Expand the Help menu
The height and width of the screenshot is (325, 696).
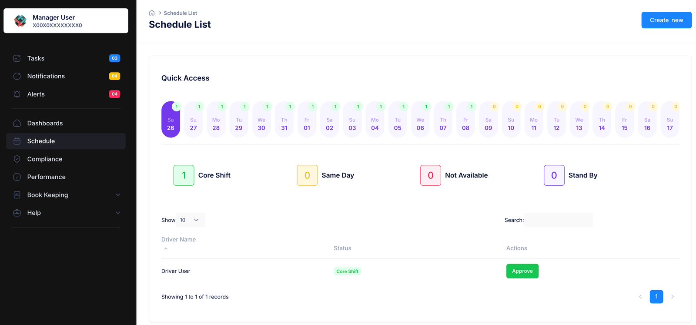(x=117, y=213)
